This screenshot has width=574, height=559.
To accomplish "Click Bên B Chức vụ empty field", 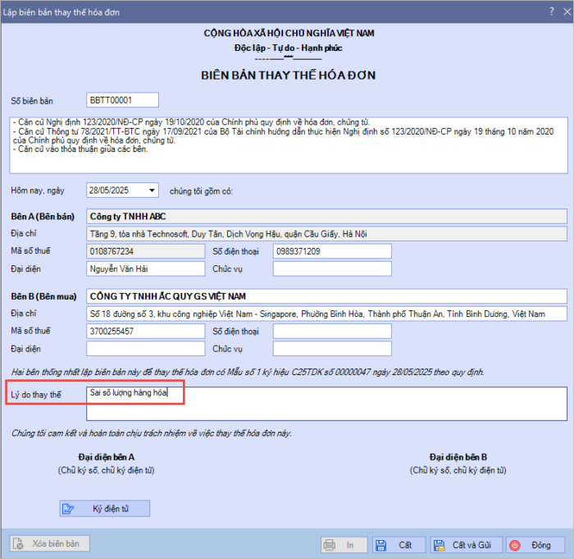I will (332, 349).
